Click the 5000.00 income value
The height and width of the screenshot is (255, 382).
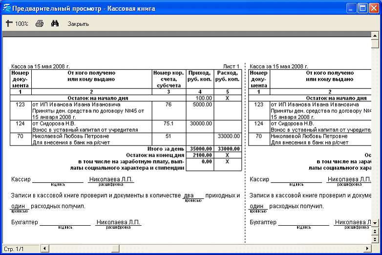point(202,105)
